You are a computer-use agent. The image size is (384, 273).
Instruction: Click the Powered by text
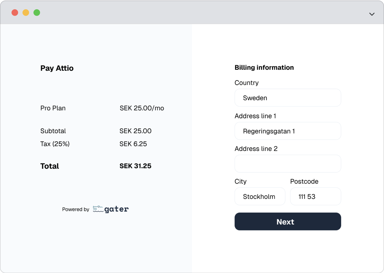tap(75, 209)
